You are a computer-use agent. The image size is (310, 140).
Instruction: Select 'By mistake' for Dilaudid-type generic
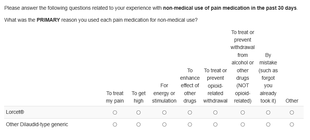coord(268,125)
